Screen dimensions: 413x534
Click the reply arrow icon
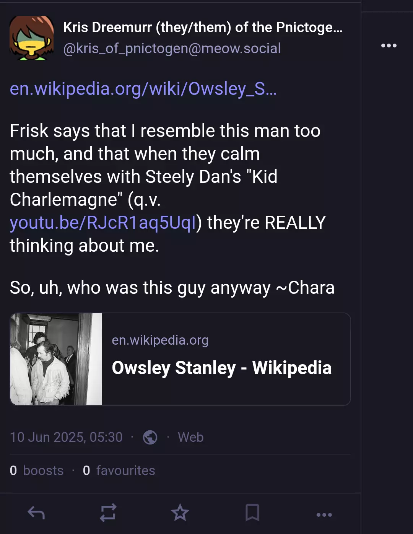tap(36, 513)
